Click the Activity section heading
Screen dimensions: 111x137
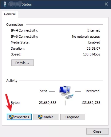pyautogui.click(x=12, y=81)
